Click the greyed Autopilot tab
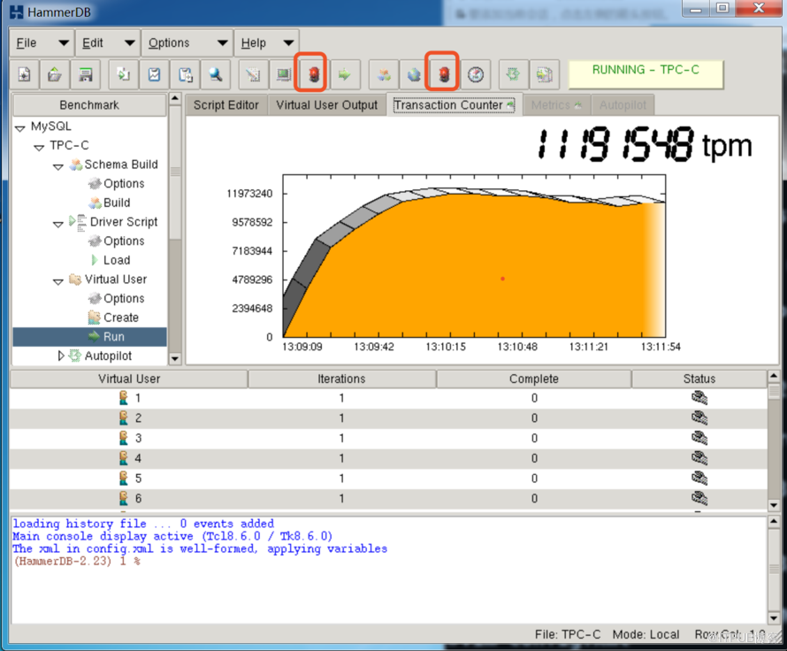The width and height of the screenshot is (787, 651). coord(623,105)
